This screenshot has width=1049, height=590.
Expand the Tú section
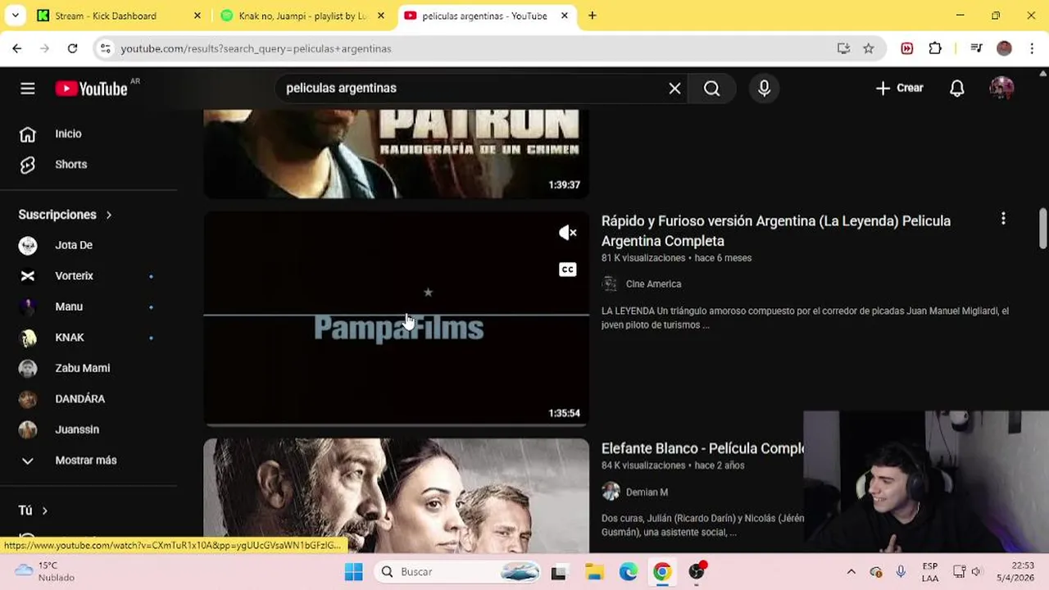click(x=34, y=511)
